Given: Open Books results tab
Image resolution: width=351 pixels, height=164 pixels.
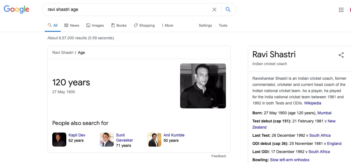Looking at the screenshot, I should pyautogui.click(x=119, y=25).
